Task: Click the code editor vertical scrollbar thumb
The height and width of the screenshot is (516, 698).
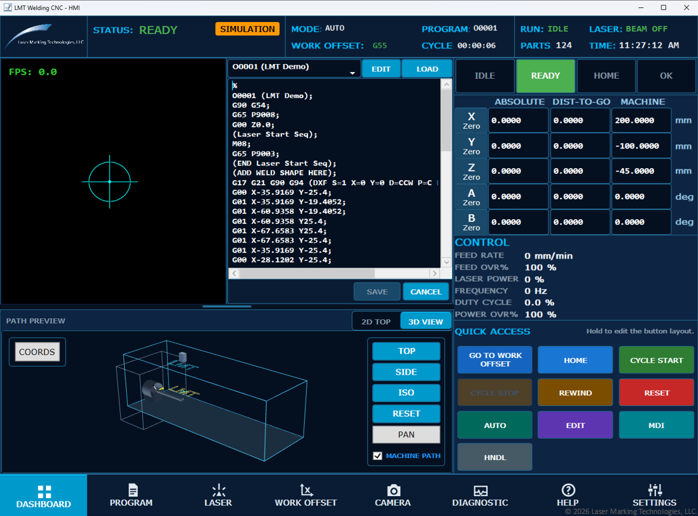Action: [x=447, y=120]
